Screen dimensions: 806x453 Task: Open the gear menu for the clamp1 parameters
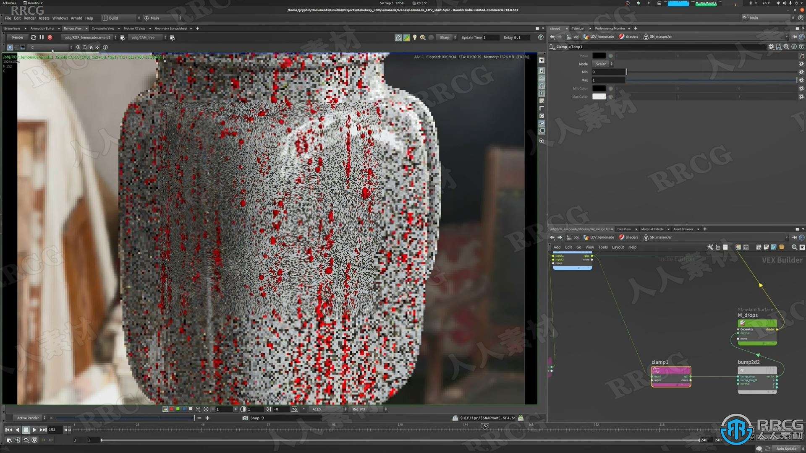pyautogui.click(x=771, y=47)
